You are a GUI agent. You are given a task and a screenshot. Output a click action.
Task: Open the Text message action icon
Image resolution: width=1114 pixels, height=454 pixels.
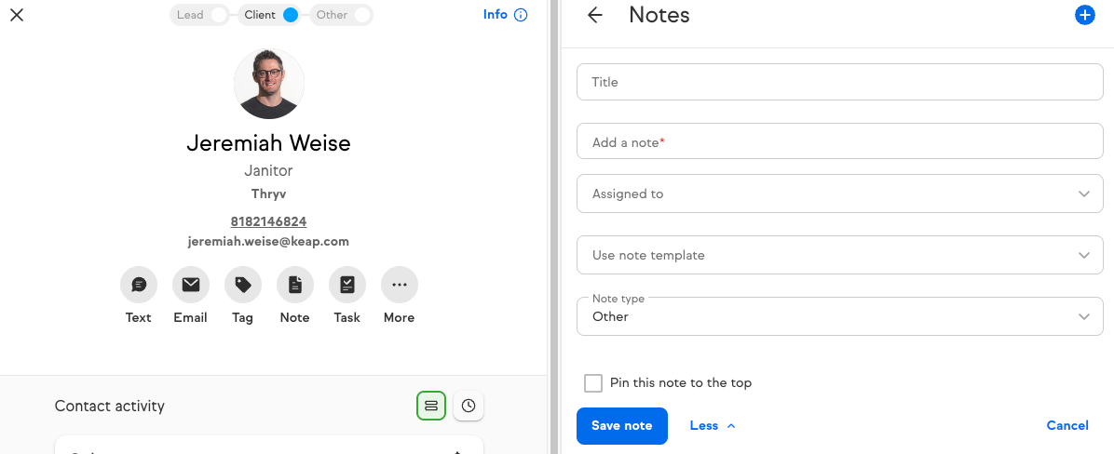tap(139, 286)
